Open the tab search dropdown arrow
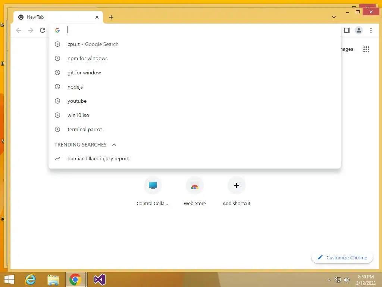 tap(334, 17)
